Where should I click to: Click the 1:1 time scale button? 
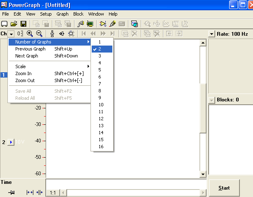53,192
